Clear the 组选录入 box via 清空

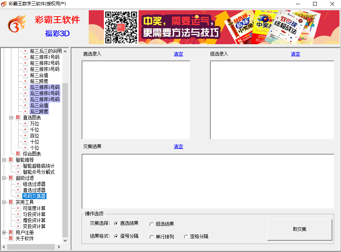(295, 54)
